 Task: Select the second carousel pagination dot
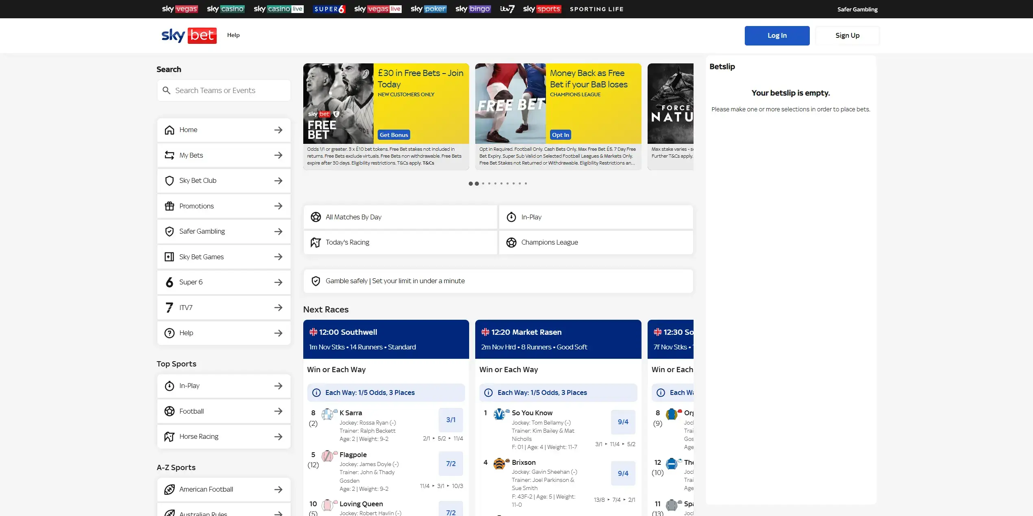click(x=477, y=183)
